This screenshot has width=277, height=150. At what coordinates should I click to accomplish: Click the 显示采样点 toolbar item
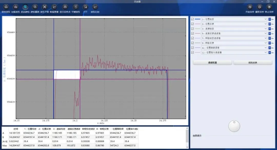[65, 7]
